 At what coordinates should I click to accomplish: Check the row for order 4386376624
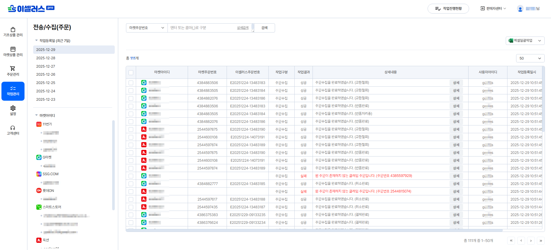[131, 223]
